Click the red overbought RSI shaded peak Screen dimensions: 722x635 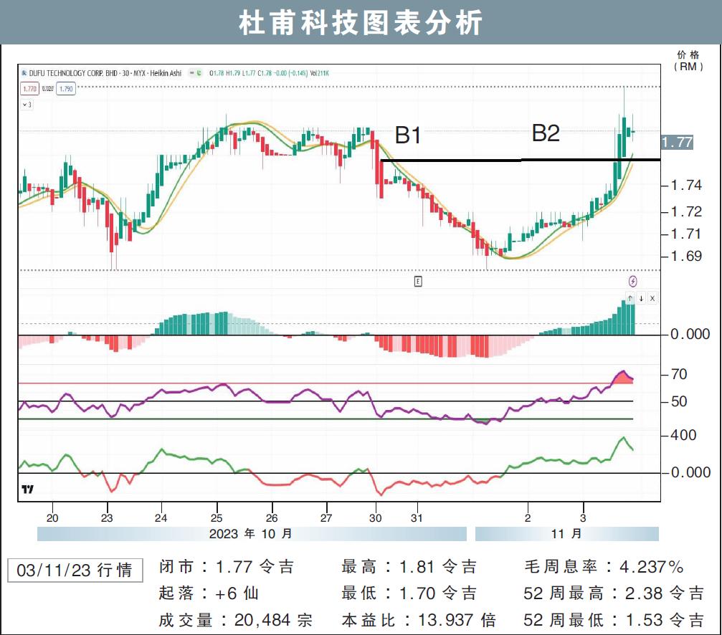click(x=622, y=378)
